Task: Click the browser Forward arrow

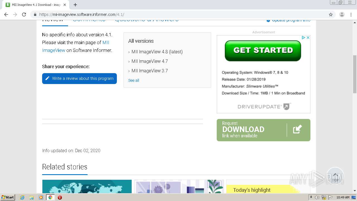Action: 15,15
